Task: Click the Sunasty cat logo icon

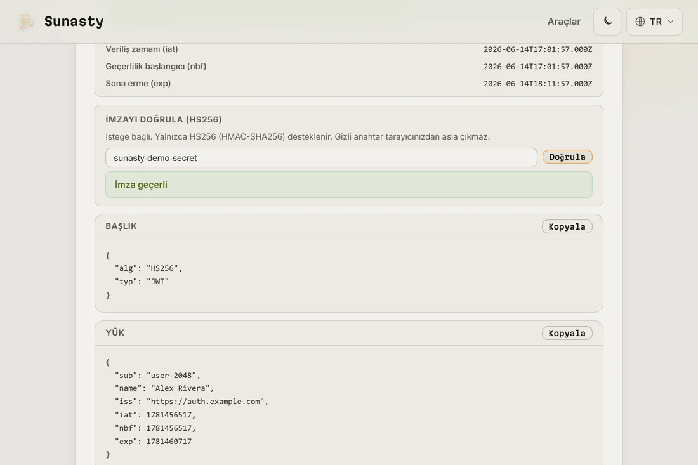Action: point(26,22)
